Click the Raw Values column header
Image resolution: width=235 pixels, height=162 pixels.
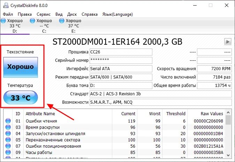pyautogui.click(x=206, y=114)
